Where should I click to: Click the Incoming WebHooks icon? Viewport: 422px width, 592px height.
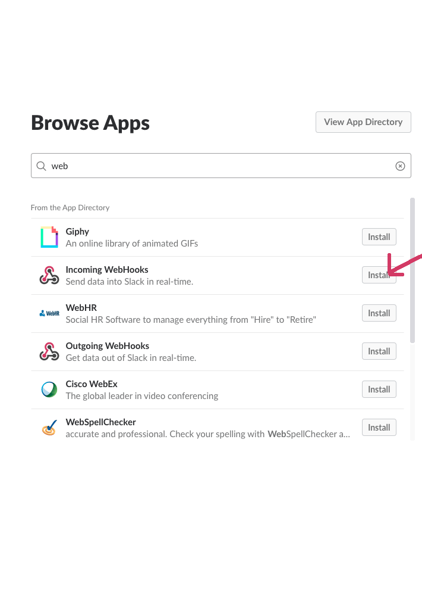click(49, 275)
